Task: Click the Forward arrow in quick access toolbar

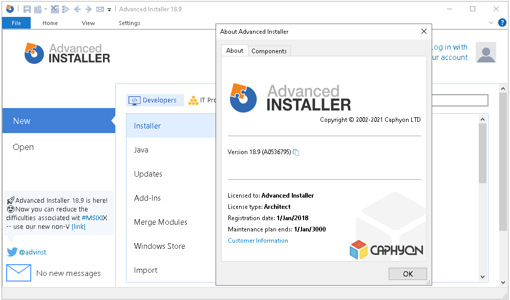Action: click(x=88, y=9)
